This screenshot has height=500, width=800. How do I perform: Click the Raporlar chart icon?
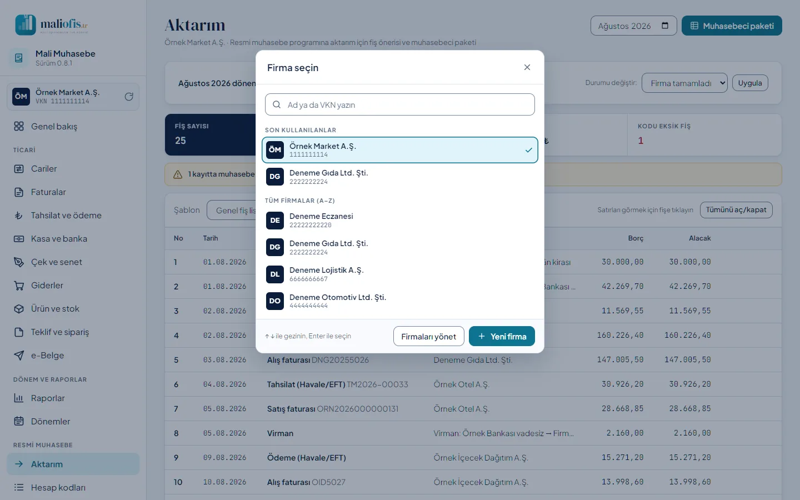point(19,398)
